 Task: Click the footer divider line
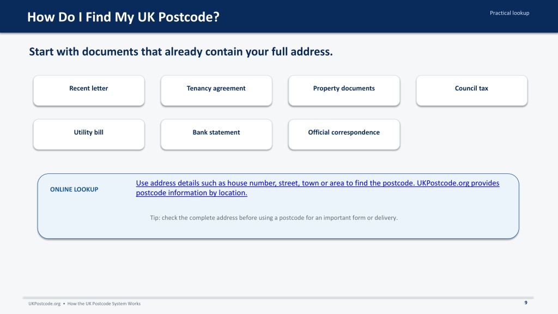tap(278, 297)
